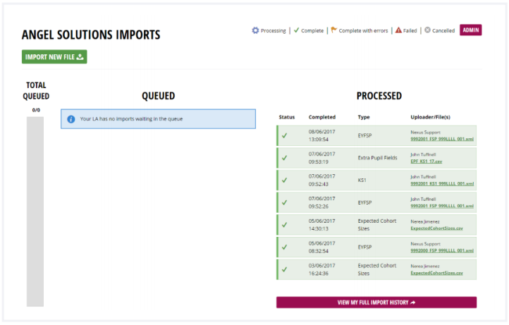The width and height of the screenshot is (509, 325).
Task: Click checkmark status of 03/06/2017 16:24:36 import
Action: pyautogui.click(x=284, y=269)
